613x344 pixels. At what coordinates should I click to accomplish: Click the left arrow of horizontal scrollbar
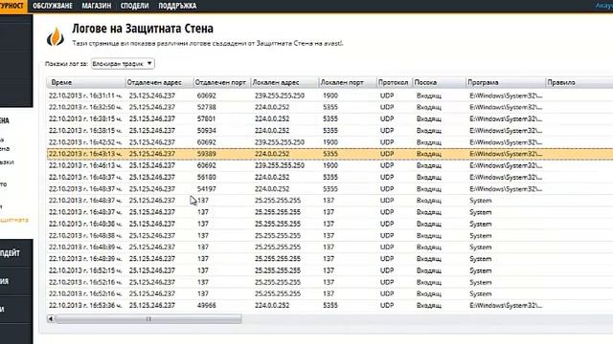click(51, 319)
